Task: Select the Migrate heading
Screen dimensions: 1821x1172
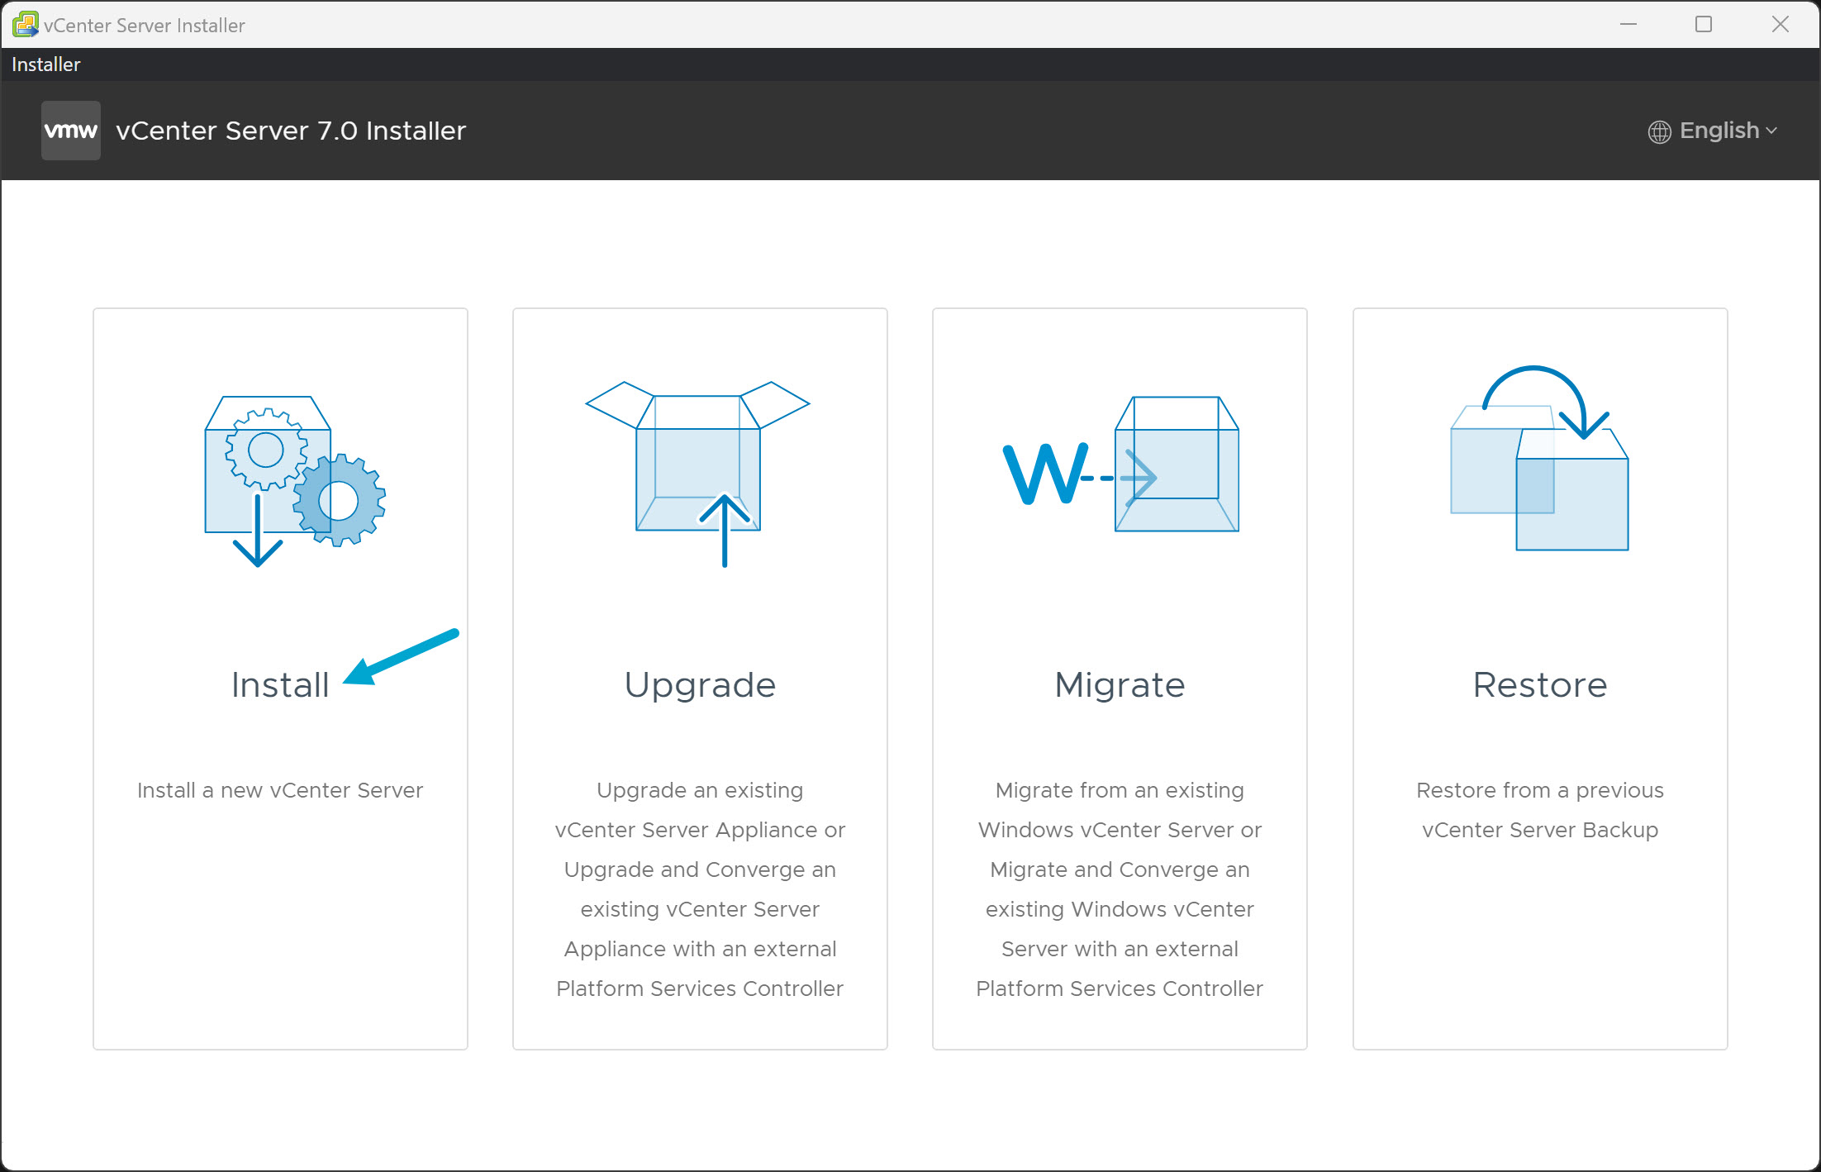Action: [x=1120, y=685]
